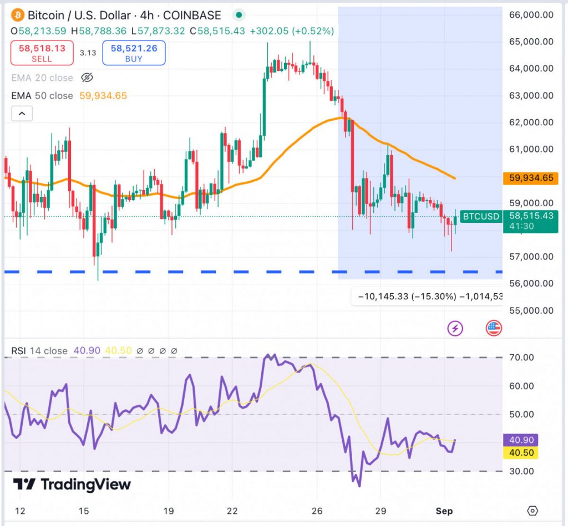Click the Bitcoin logo icon
Viewport: 568px width, 526px height.
coord(17,15)
